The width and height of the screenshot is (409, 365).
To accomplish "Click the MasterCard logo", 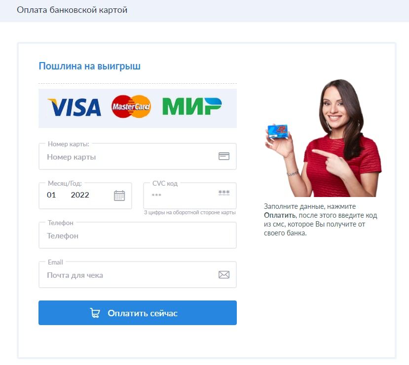I will tap(131, 106).
